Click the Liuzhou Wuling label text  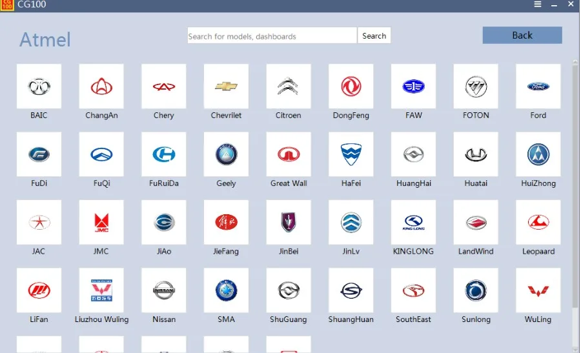click(101, 319)
